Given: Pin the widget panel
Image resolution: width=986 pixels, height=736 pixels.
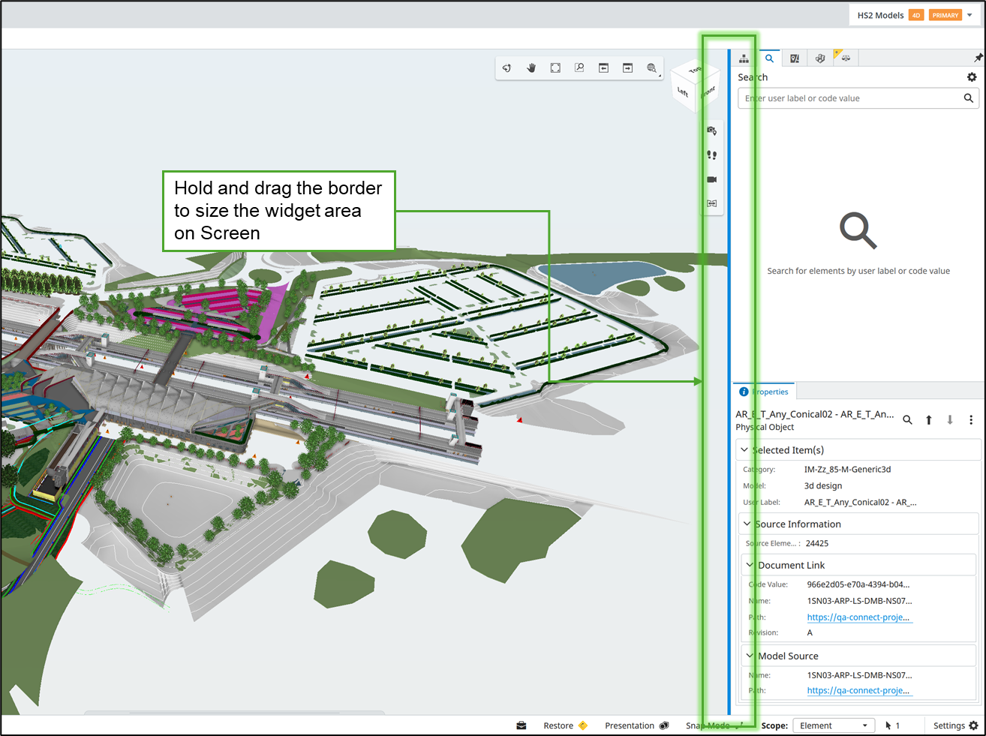Looking at the screenshot, I should tap(978, 58).
